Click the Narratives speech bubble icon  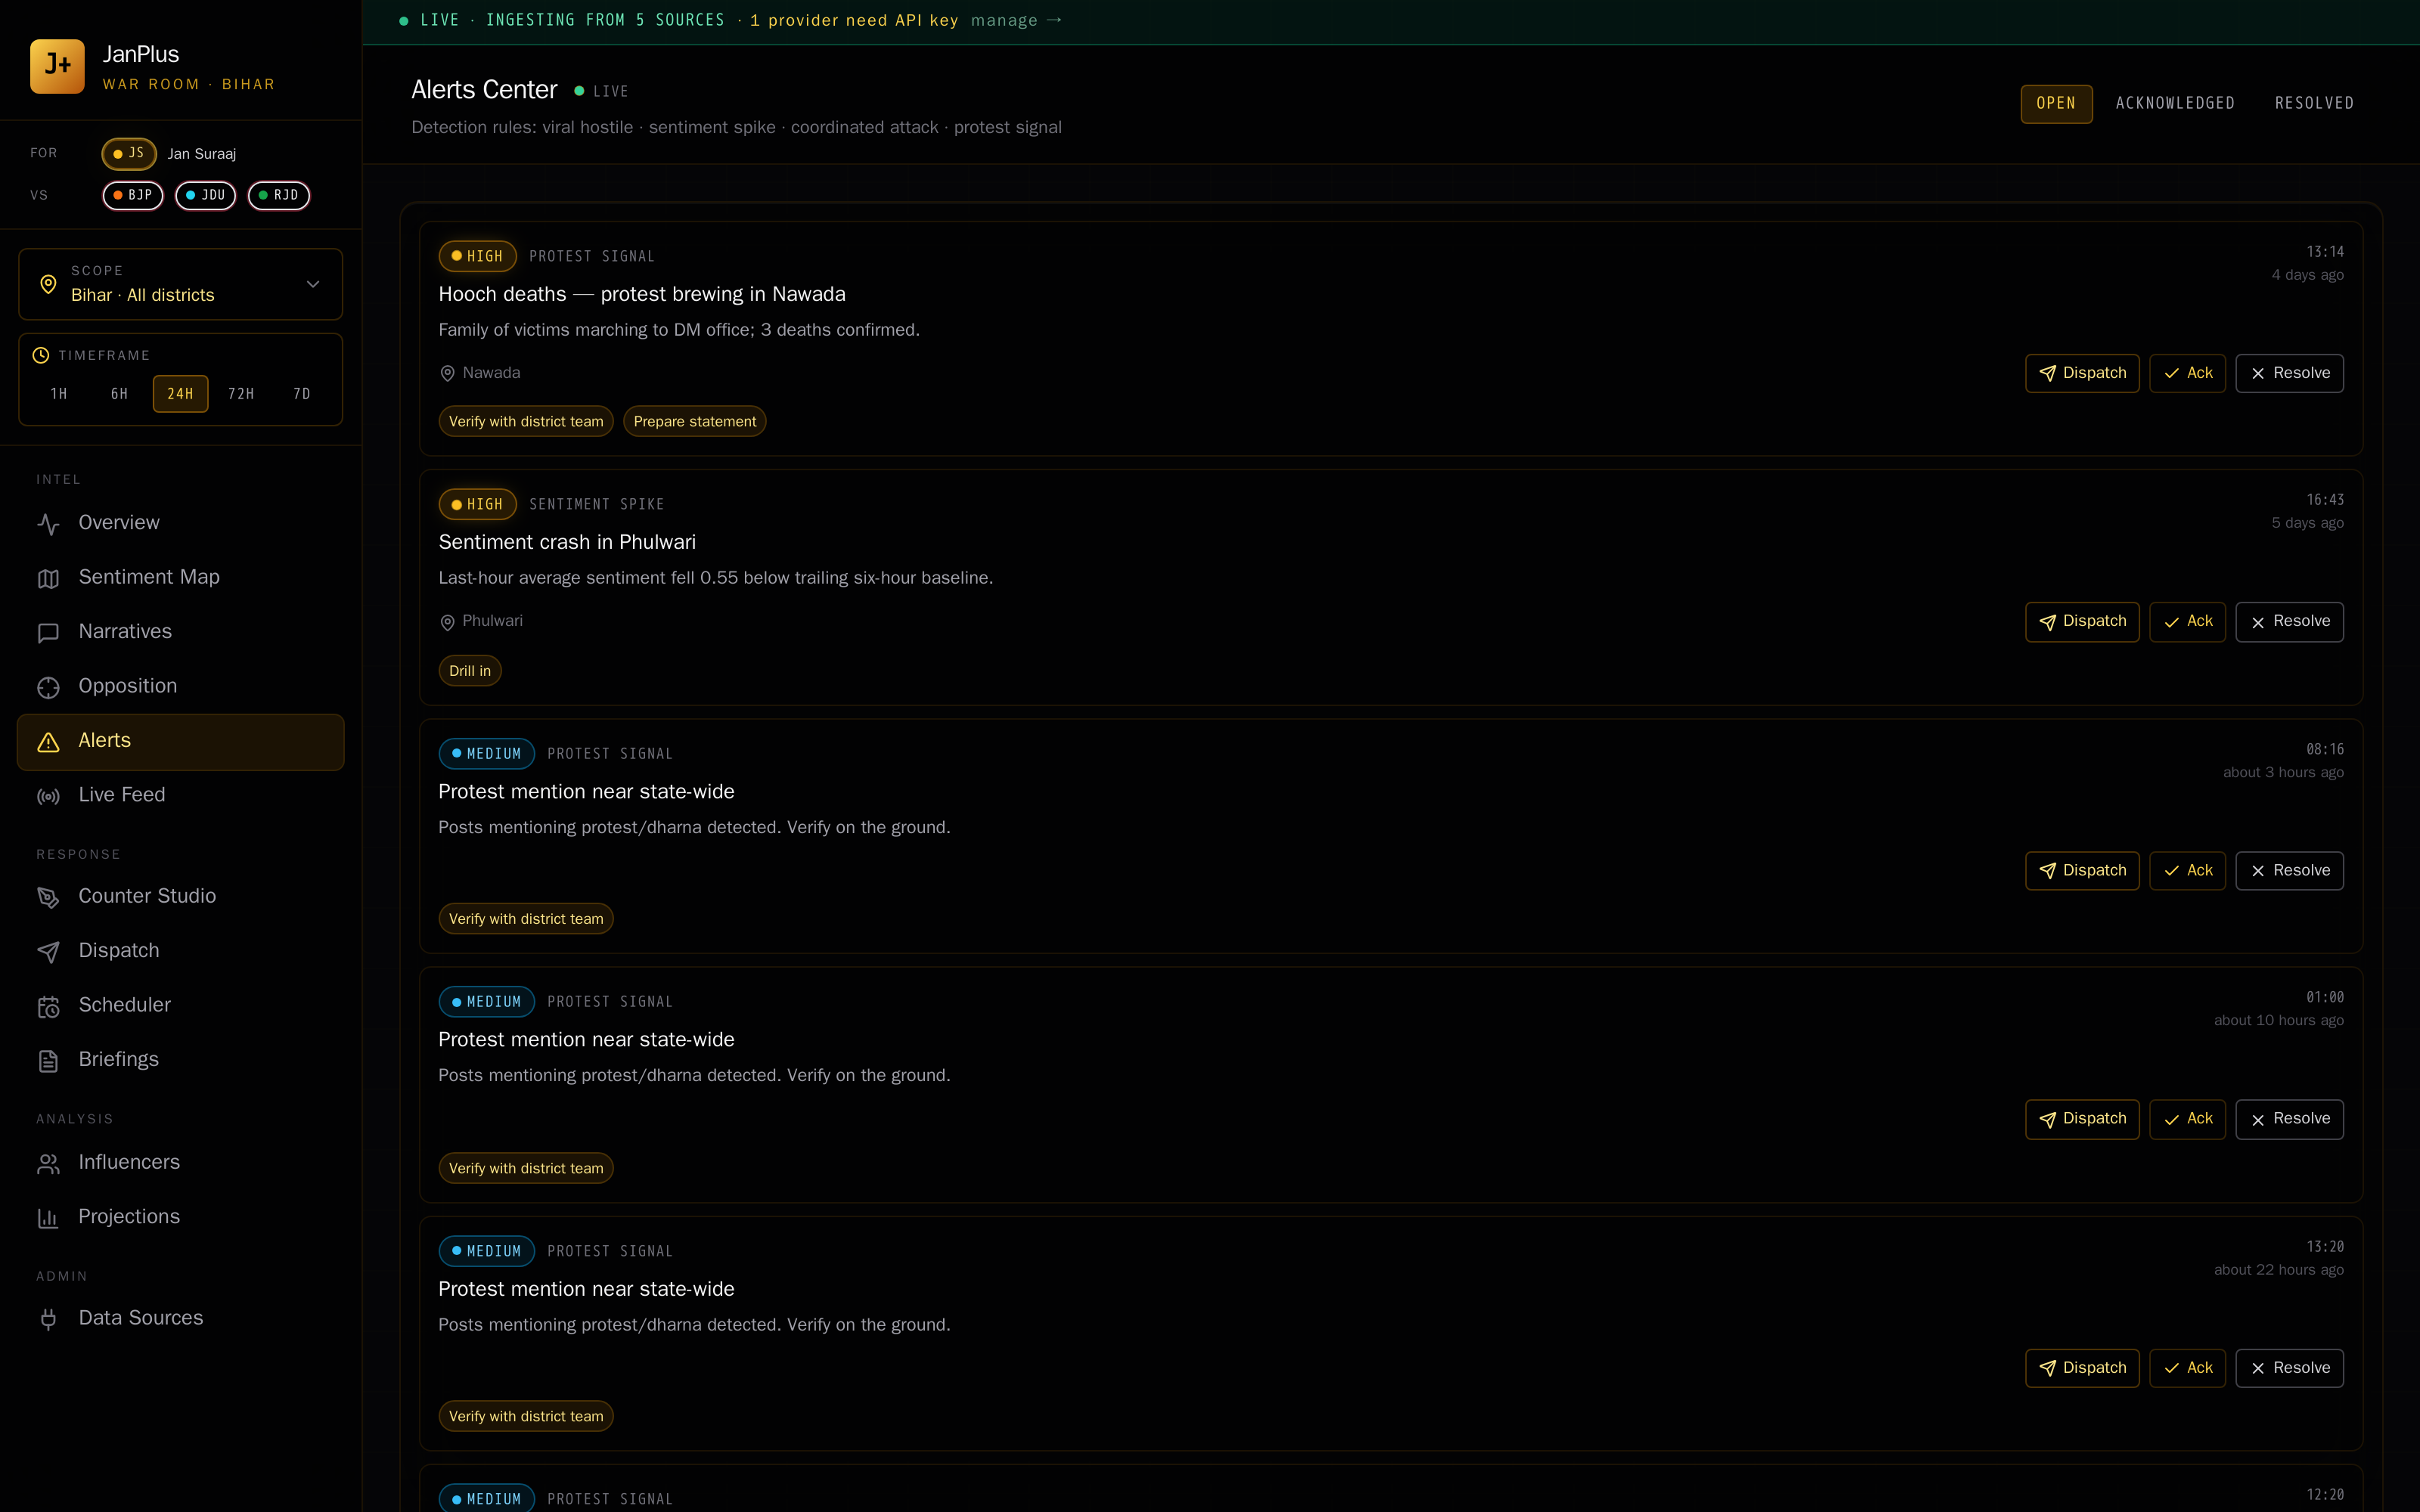click(48, 633)
